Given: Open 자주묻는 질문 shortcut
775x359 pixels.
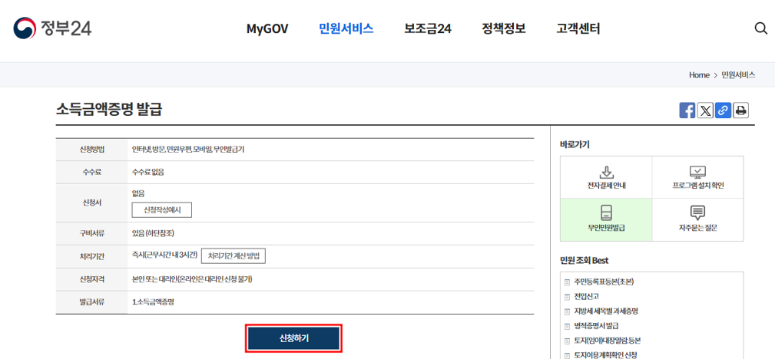Looking at the screenshot, I should (x=698, y=219).
